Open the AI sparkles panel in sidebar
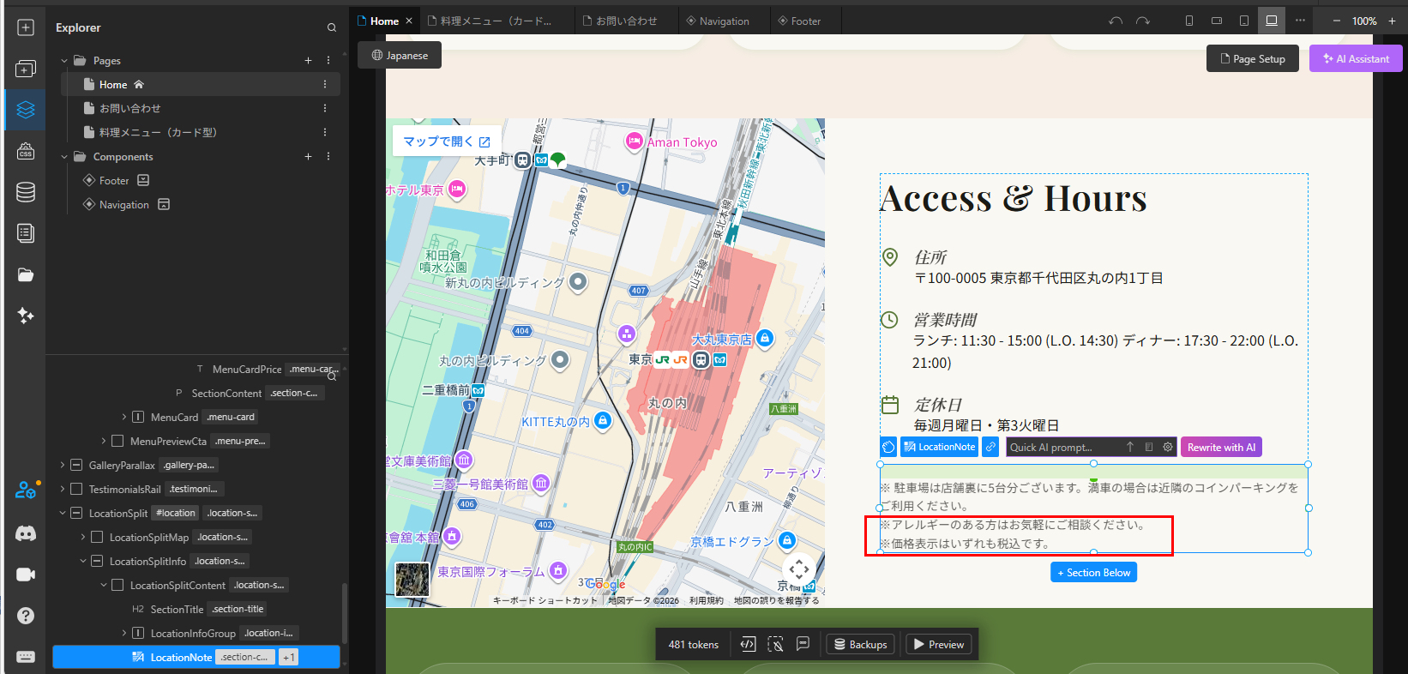Image resolution: width=1408 pixels, height=674 pixels. [26, 316]
